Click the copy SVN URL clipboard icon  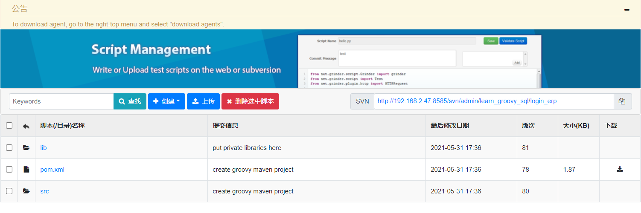[622, 101]
